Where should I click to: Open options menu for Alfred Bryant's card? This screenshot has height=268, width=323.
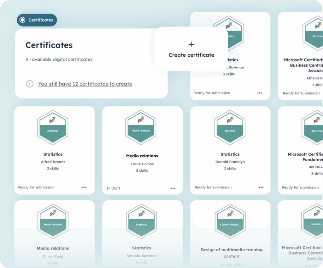coord(84,187)
